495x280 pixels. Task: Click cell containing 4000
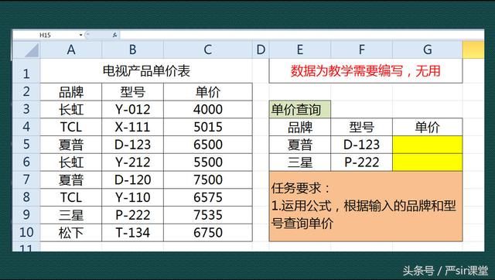point(208,109)
